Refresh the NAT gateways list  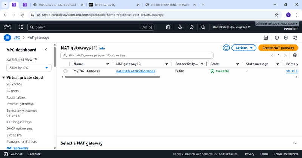pos(226,48)
